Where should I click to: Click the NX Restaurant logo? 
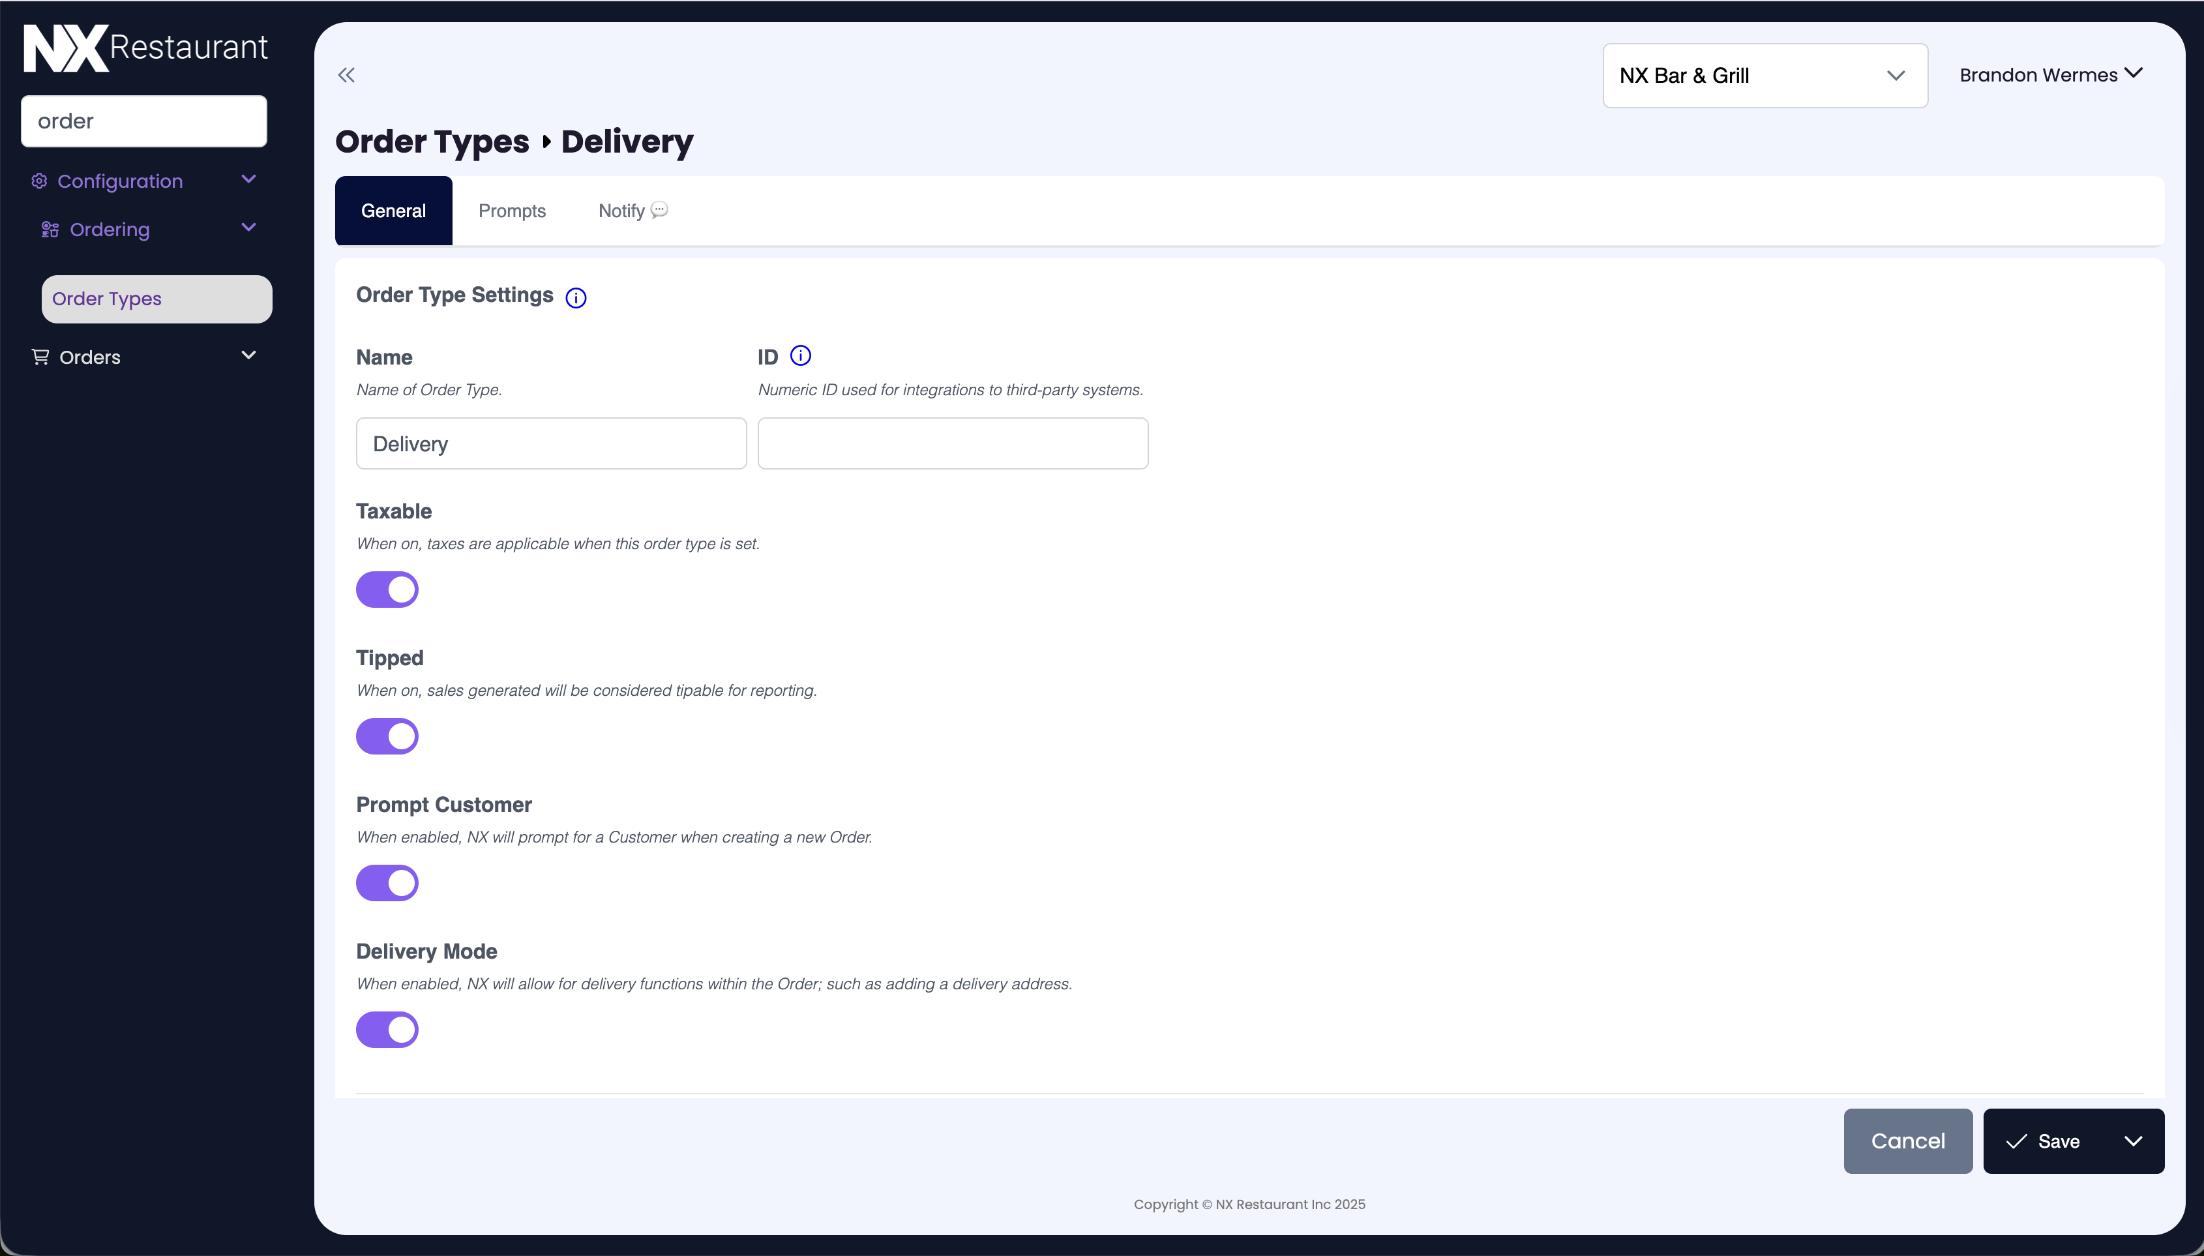(145, 48)
